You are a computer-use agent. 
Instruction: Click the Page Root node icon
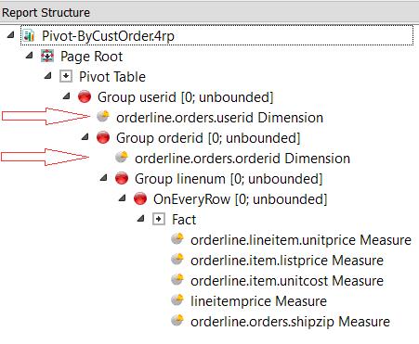47,57
